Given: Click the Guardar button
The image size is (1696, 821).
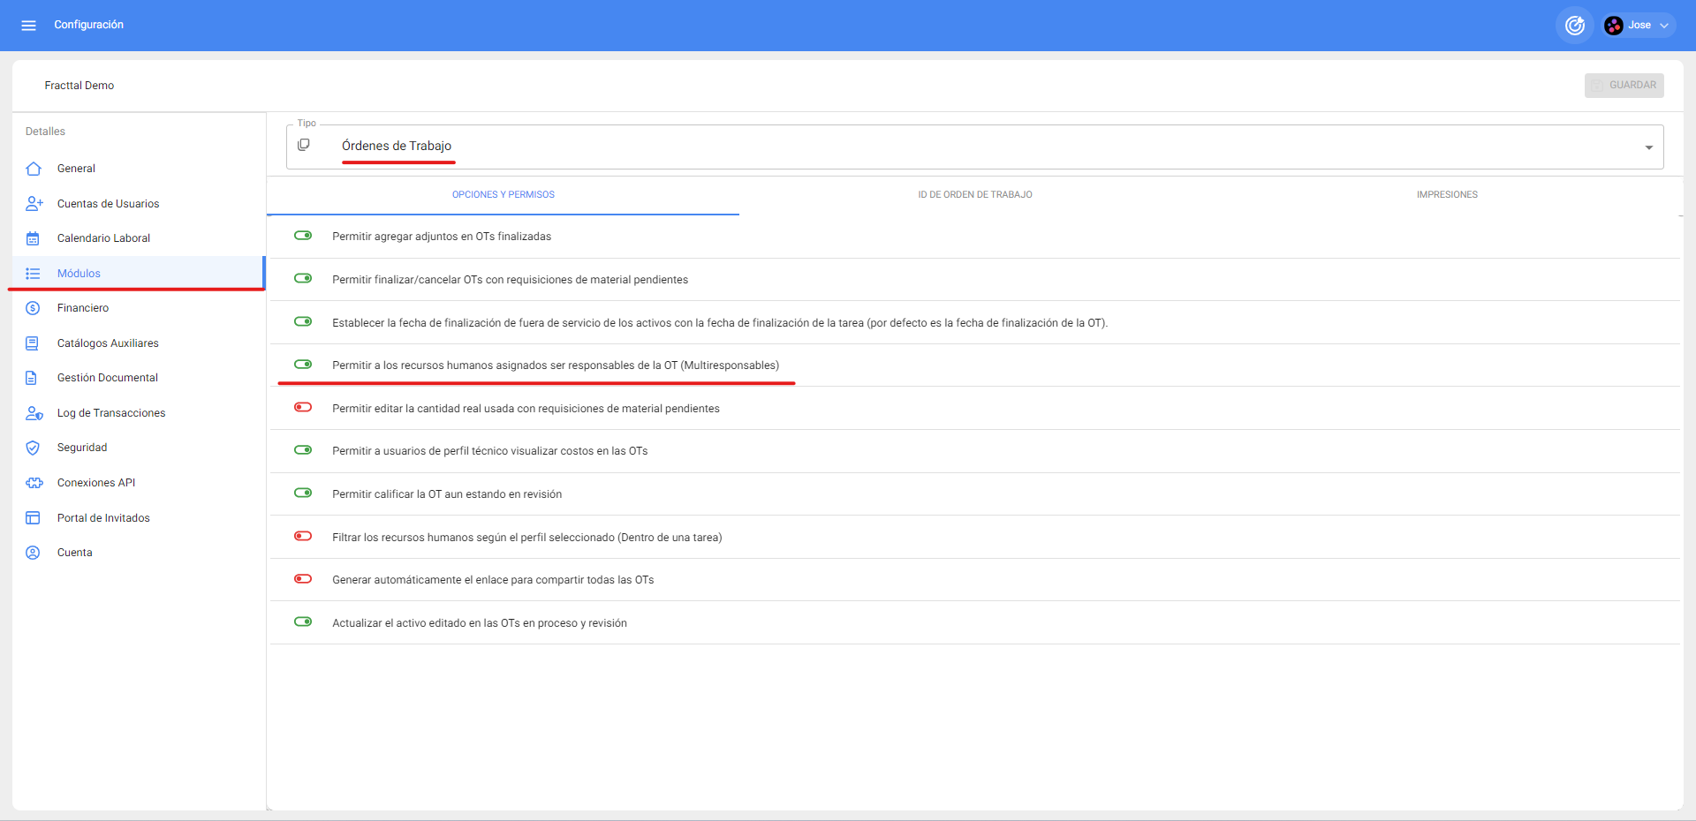Looking at the screenshot, I should [x=1624, y=86].
